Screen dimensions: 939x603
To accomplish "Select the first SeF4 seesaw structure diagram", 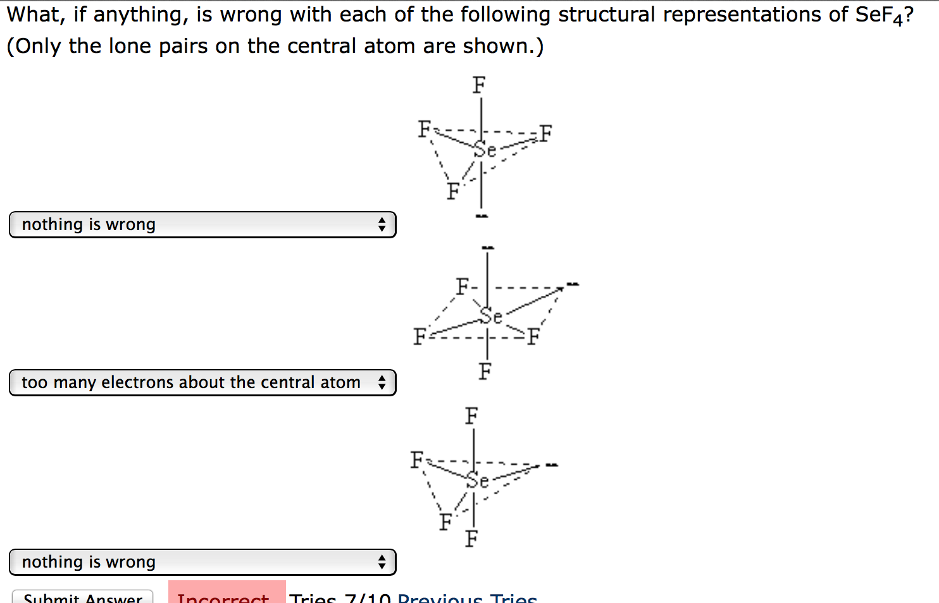I will click(484, 145).
